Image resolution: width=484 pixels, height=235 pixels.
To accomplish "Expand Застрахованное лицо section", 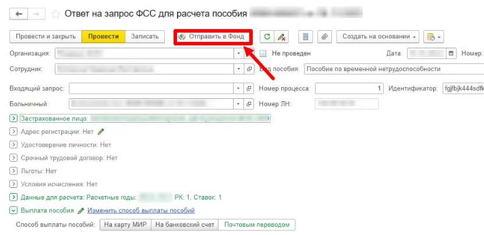I will point(13,119).
